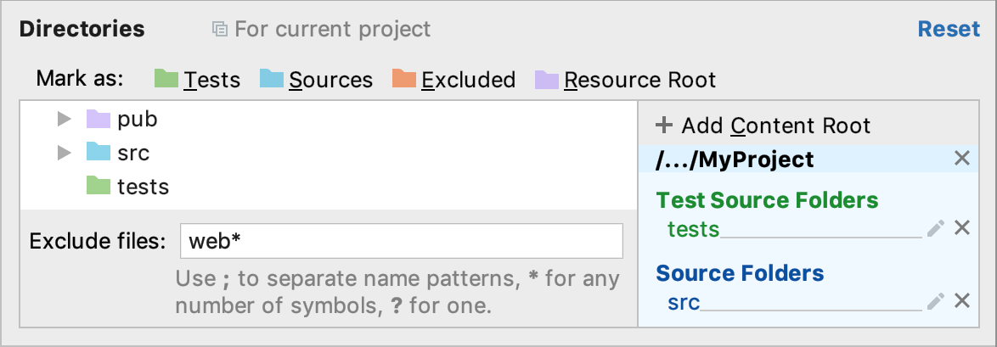The width and height of the screenshot is (997, 347).
Task: Remove tests from Test Source Folders
Action: pyautogui.click(x=962, y=228)
